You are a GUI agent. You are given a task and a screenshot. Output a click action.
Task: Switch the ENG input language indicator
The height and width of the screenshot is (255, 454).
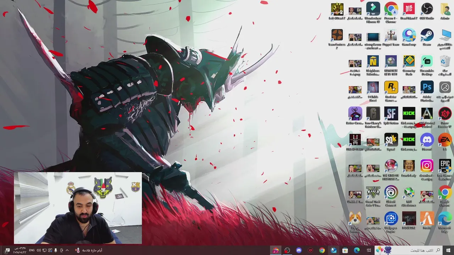pyautogui.click(x=32, y=250)
